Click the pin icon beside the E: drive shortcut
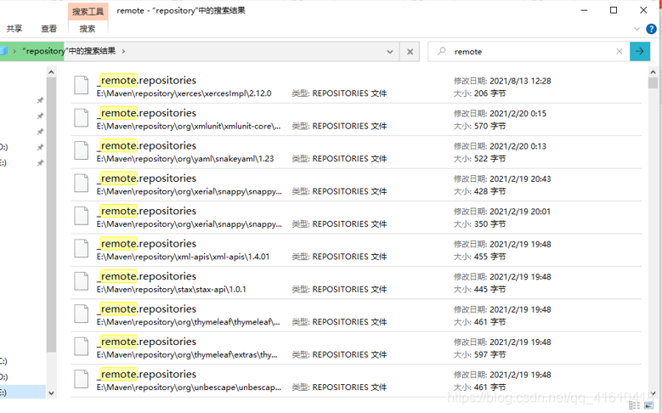The height and width of the screenshot is (413, 662). pos(40,163)
